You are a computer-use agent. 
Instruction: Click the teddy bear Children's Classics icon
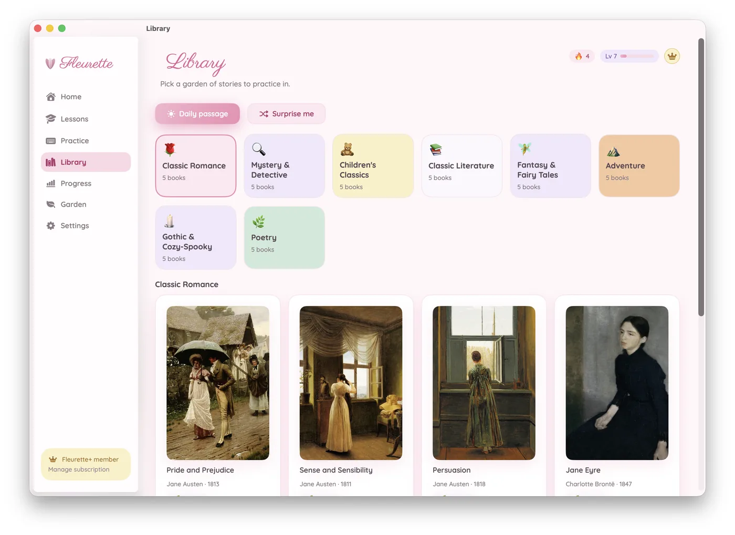coord(347,149)
